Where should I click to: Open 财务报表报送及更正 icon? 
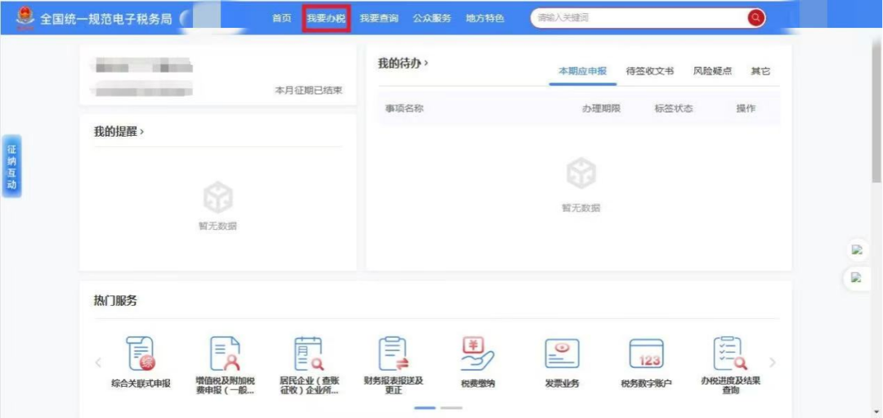(392, 354)
